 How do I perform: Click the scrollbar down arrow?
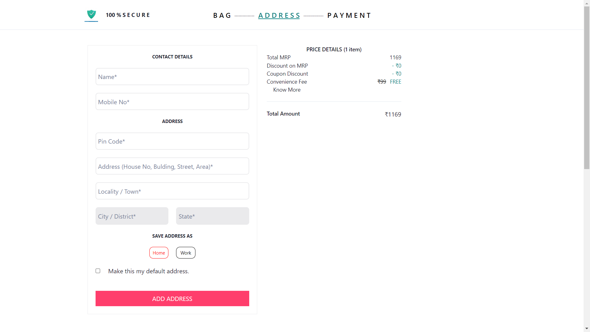click(x=587, y=329)
